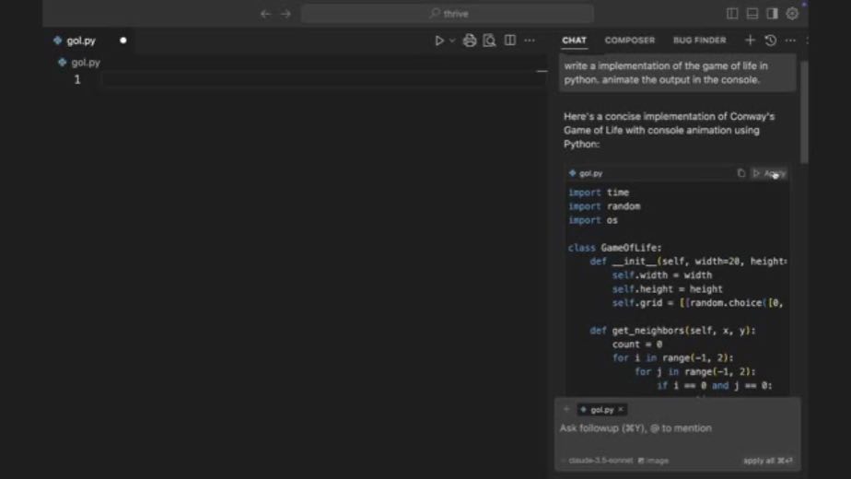The height and width of the screenshot is (479, 851).
Task: Click the 'def get_neighbors' code line
Action: click(672, 330)
